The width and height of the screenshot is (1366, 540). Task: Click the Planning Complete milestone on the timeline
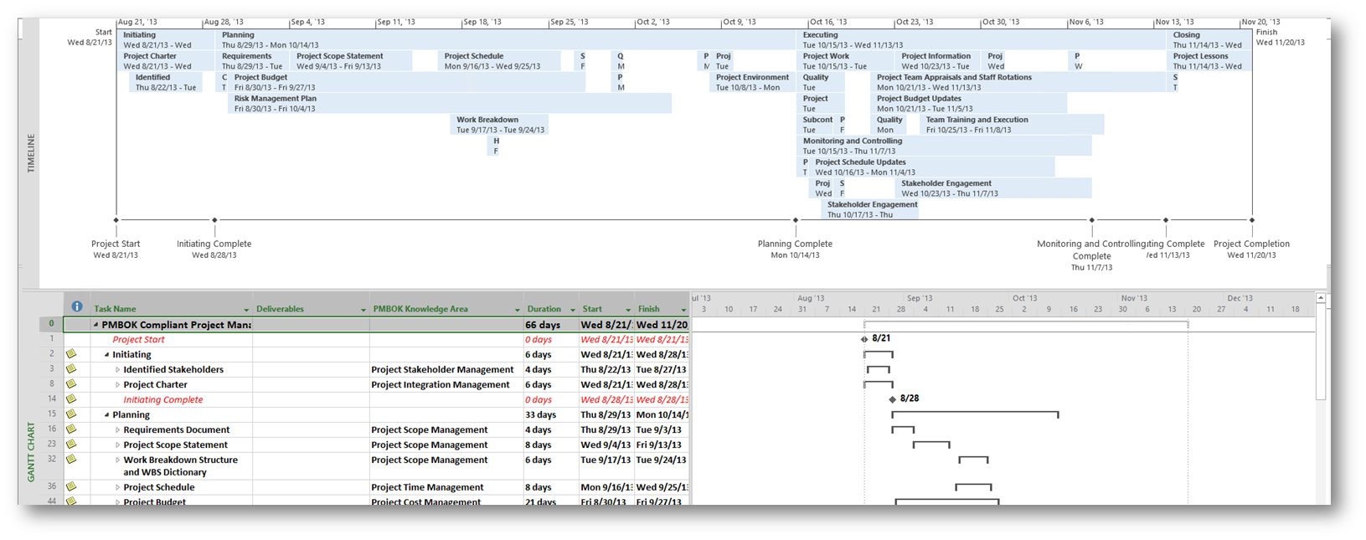click(x=796, y=220)
